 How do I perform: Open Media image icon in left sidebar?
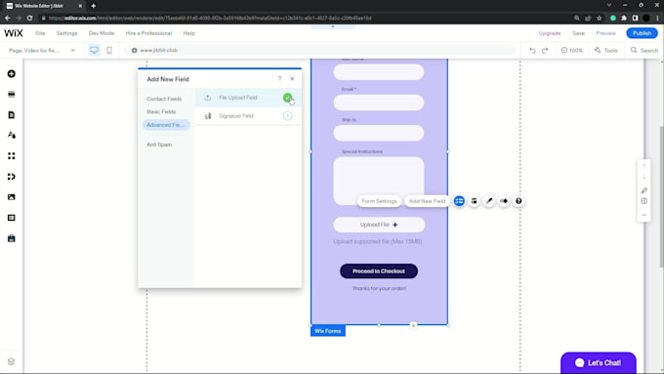(12, 197)
